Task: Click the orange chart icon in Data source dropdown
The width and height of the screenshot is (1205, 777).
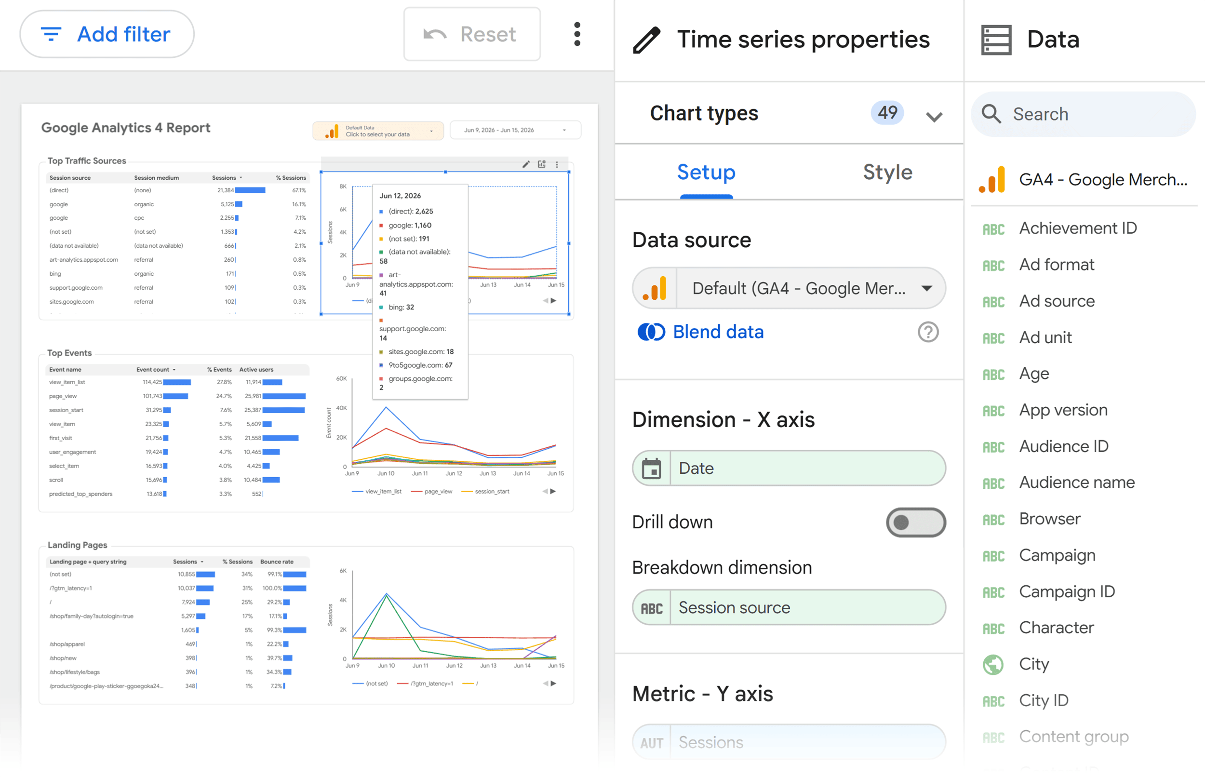Action: (654, 289)
